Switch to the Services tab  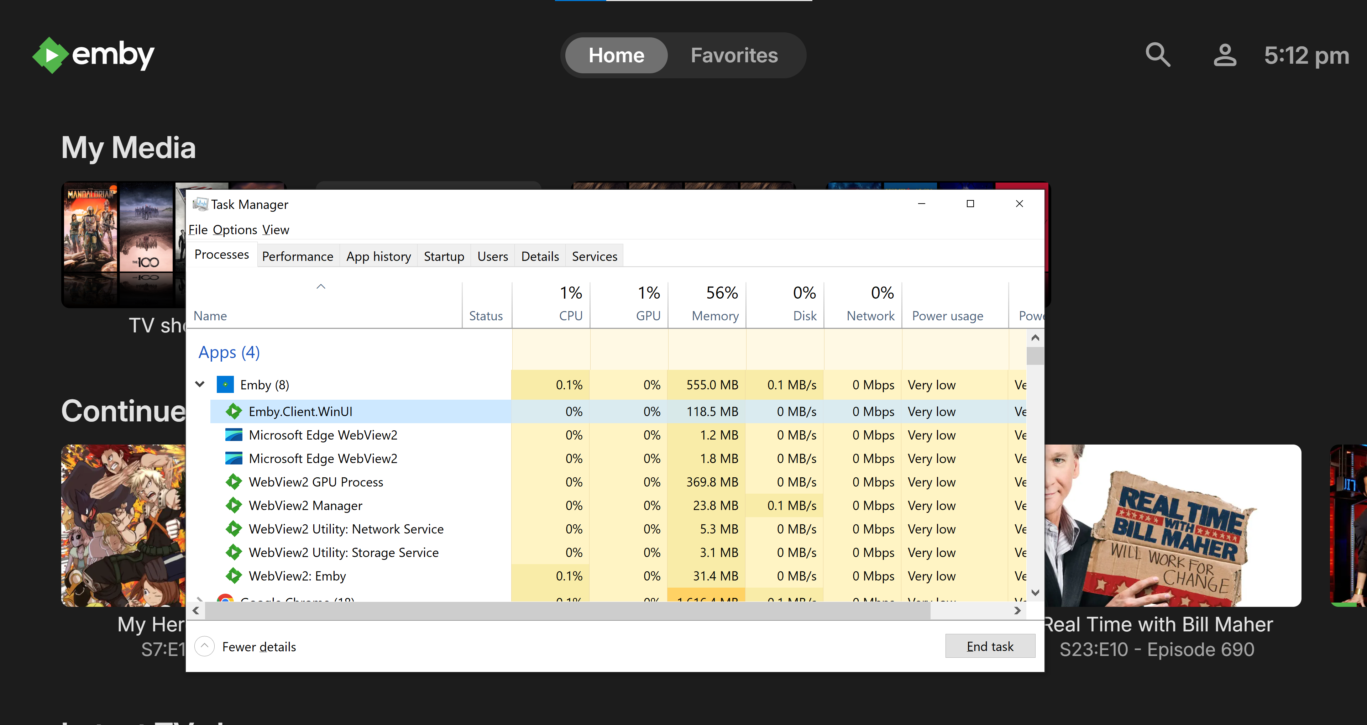594,256
